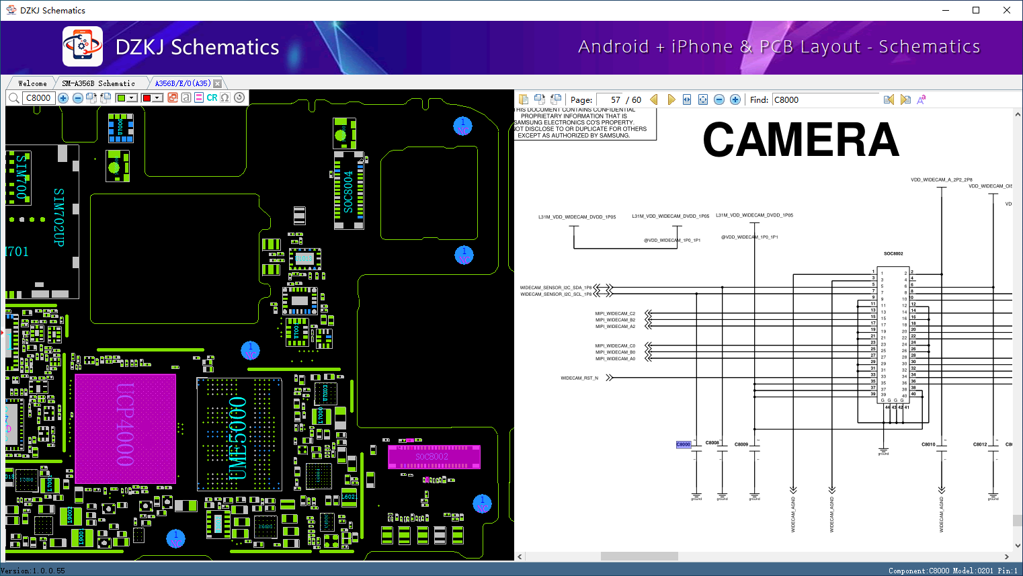Viewport: 1023px width, 576px height.
Task: Click the Component:C8000 status bar text
Action: 919,571
